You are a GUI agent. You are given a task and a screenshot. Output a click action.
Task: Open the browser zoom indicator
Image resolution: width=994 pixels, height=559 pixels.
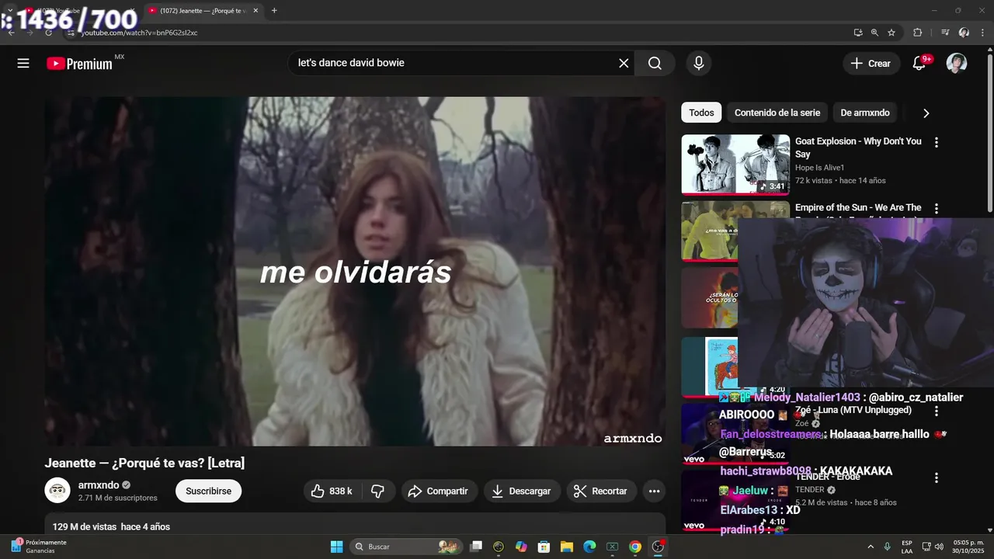(x=874, y=33)
